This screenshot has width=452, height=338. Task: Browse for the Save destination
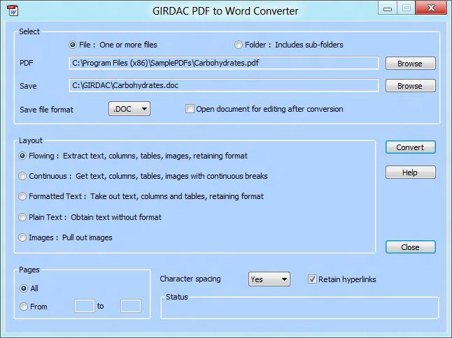[x=411, y=86]
